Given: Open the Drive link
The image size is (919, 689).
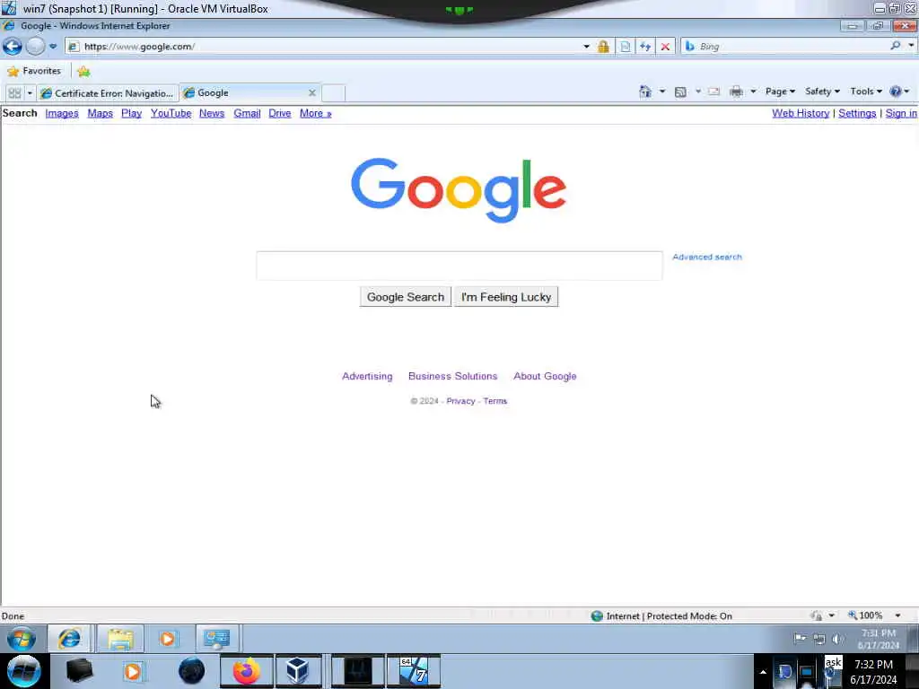Looking at the screenshot, I should 280,113.
